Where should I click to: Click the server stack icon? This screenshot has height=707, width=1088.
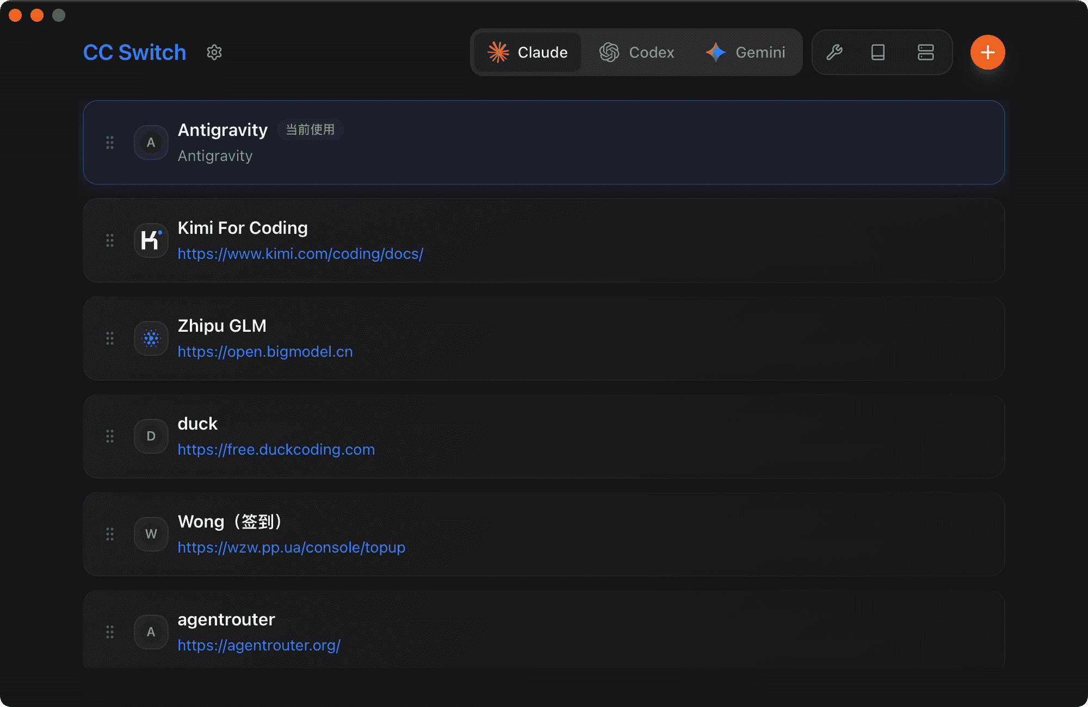pyautogui.click(x=925, y=52)
